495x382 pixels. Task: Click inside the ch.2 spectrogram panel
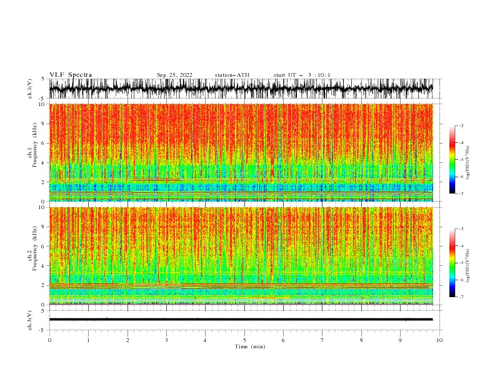pyautogui.click(x=241, y=256)
